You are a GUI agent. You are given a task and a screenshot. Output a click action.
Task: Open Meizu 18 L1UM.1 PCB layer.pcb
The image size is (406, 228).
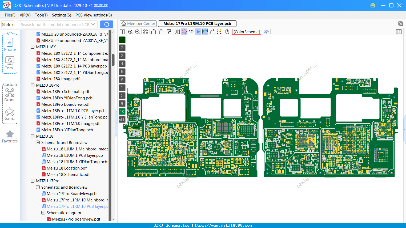coord(75,155)
